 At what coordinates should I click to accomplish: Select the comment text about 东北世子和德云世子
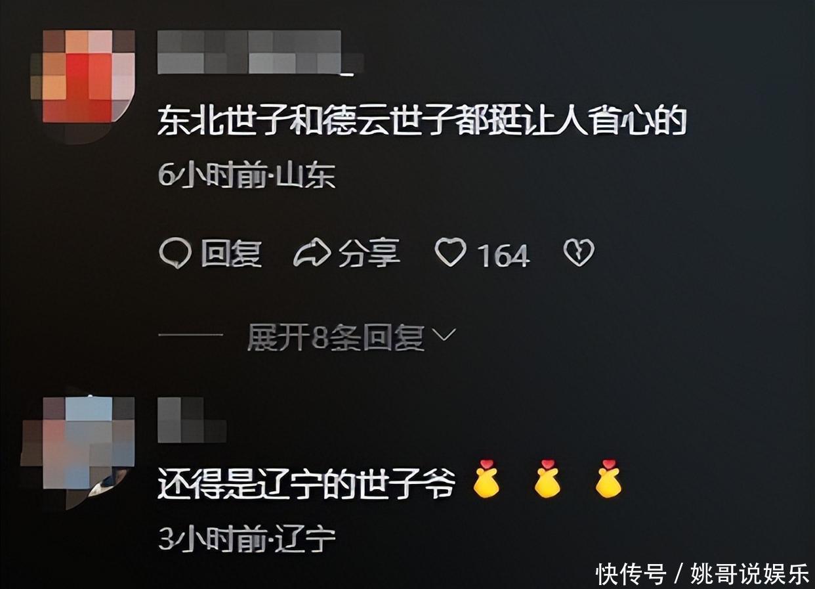pyautogui.click(x=421, y=122)
